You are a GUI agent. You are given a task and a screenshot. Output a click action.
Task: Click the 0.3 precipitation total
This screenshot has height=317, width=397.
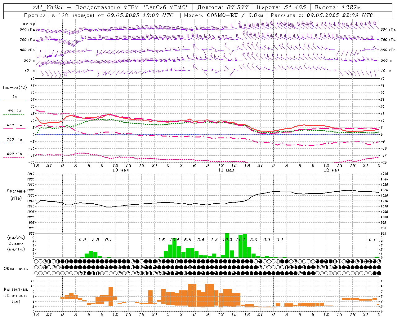(x=267, y=240)
